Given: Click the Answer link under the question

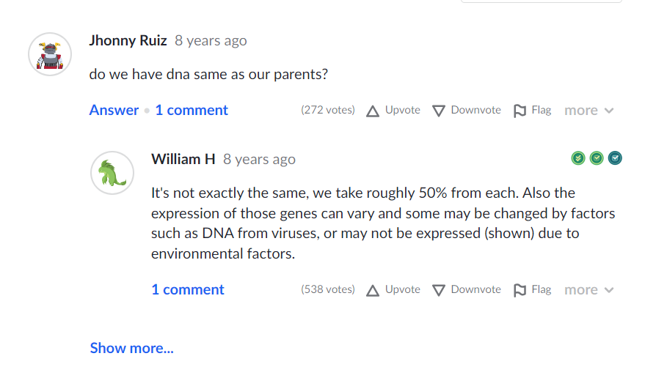Looking at the screenshot, I should [114, 111].
